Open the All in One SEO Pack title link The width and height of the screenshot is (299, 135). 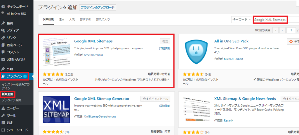click(231, 41)
